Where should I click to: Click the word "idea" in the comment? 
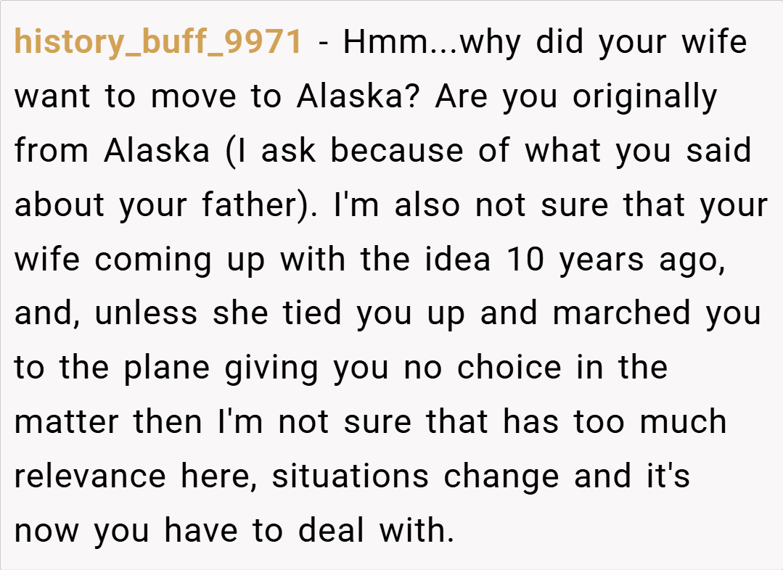pyautogui.click(x=458, y=259)
